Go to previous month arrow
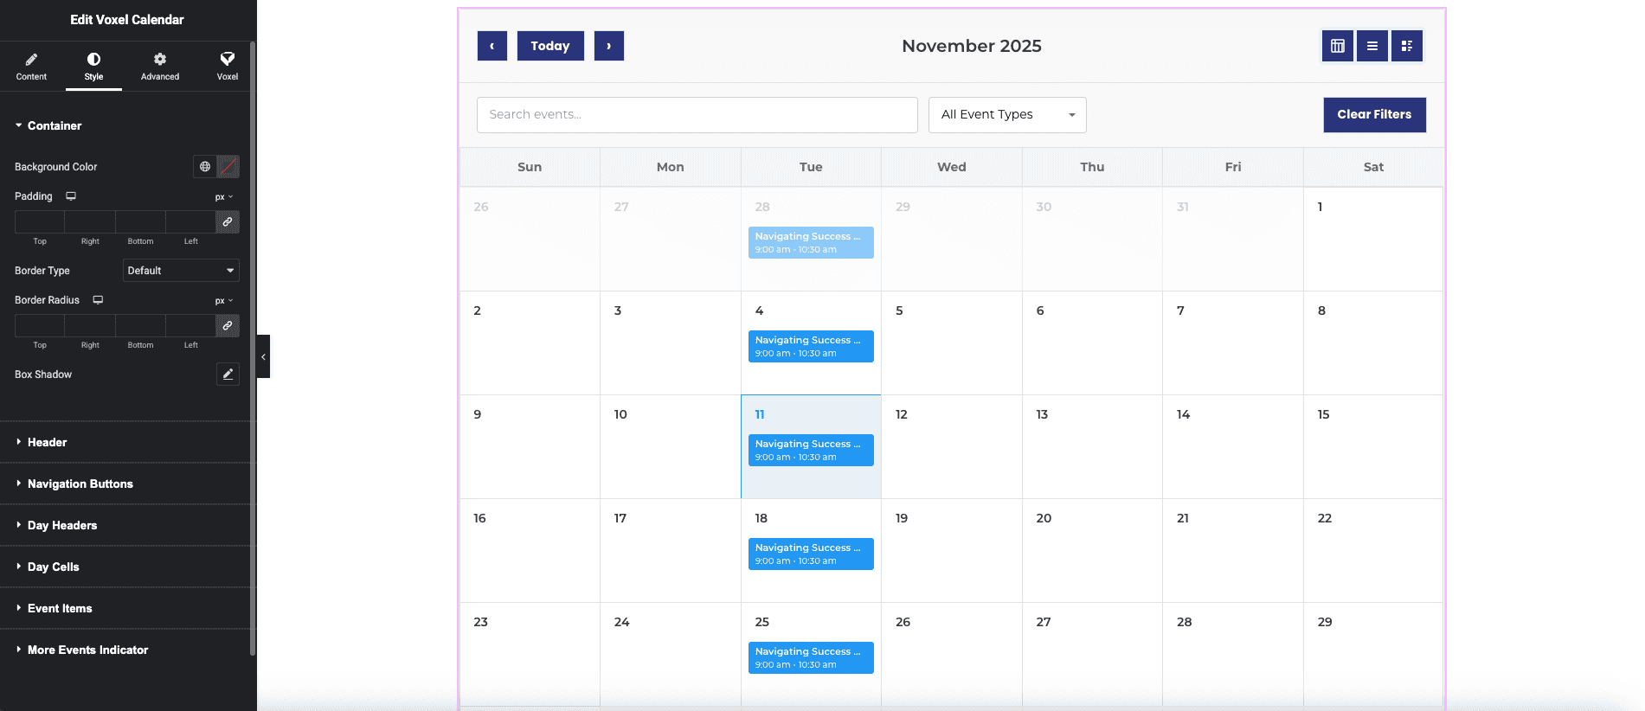Viewport: 1645px width, 711px height. tap(492, 46)
